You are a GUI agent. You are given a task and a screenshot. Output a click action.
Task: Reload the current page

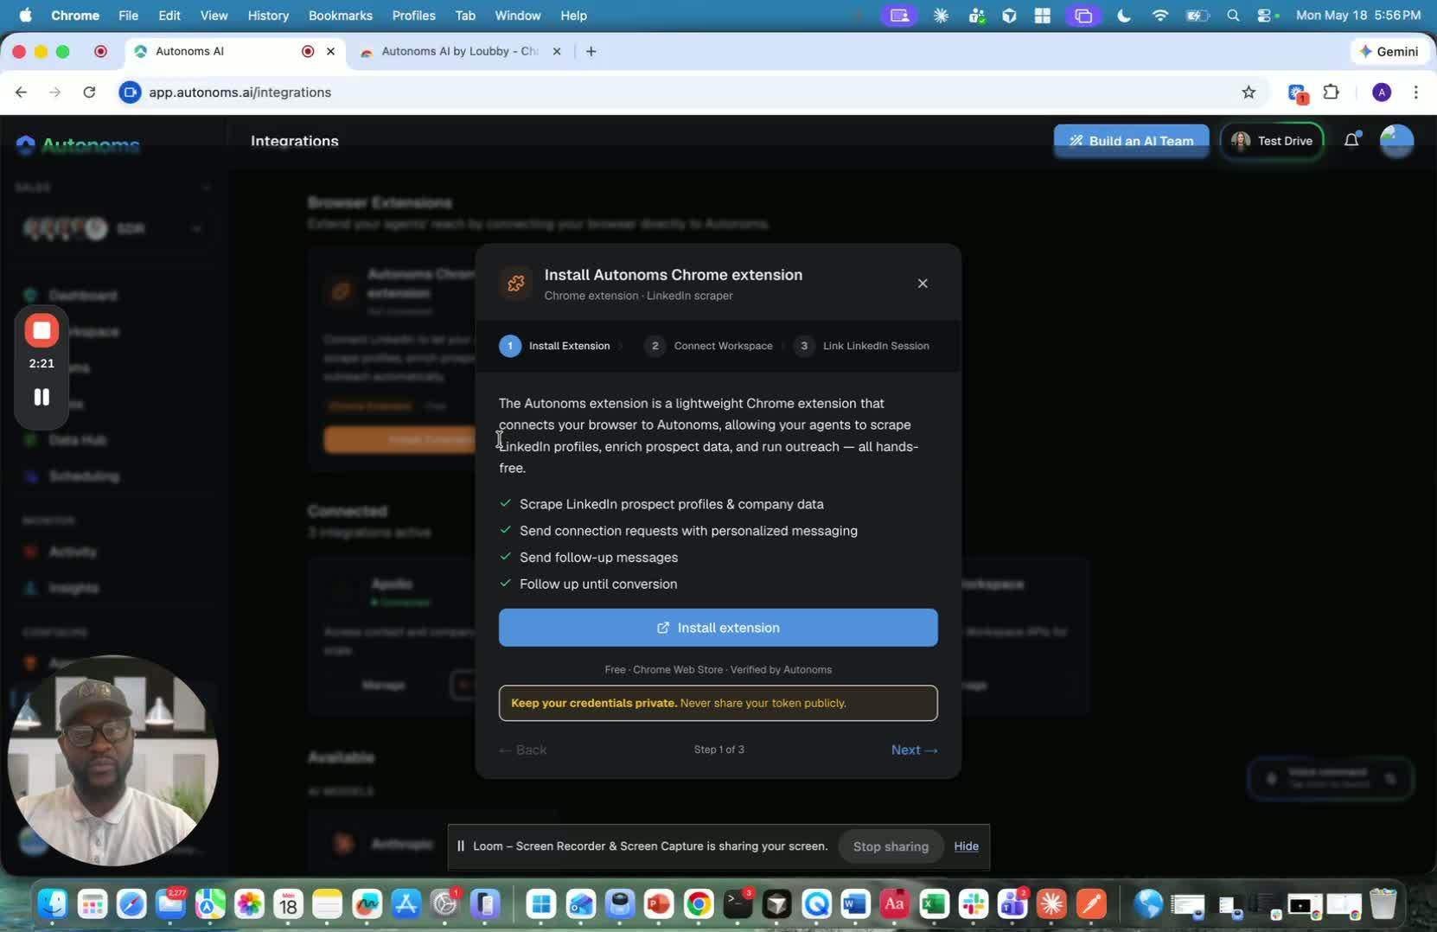click(89, 93)
